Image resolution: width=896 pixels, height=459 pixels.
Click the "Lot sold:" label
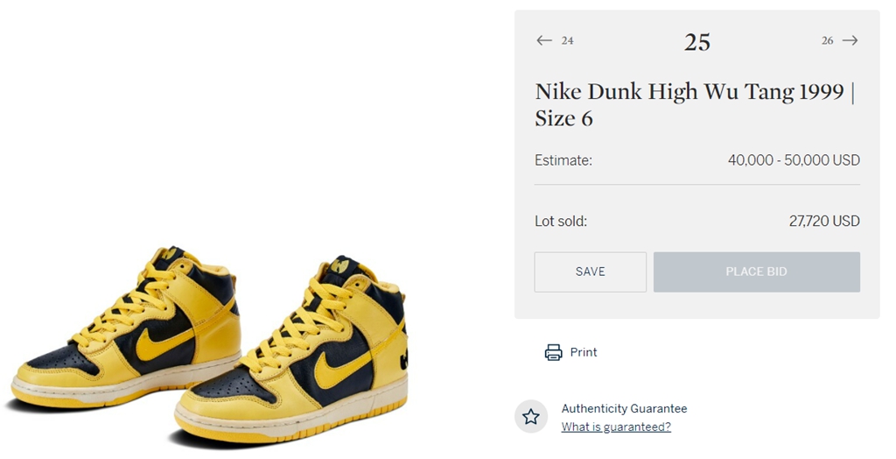point(561,222)
